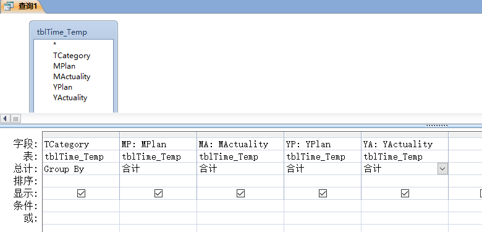Uncheck the display checkbox for TCategory
482x232 pixels.
81,193
